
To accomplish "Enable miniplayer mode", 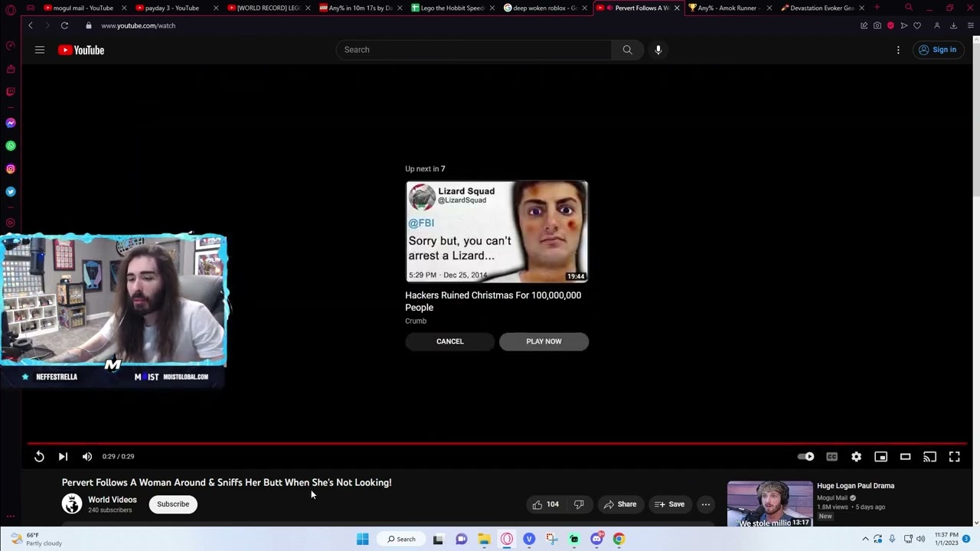I will tap(880, 456).
